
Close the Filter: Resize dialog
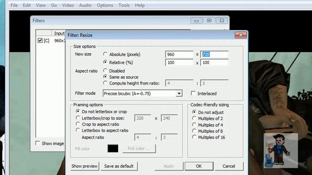[x=241, y=35]
